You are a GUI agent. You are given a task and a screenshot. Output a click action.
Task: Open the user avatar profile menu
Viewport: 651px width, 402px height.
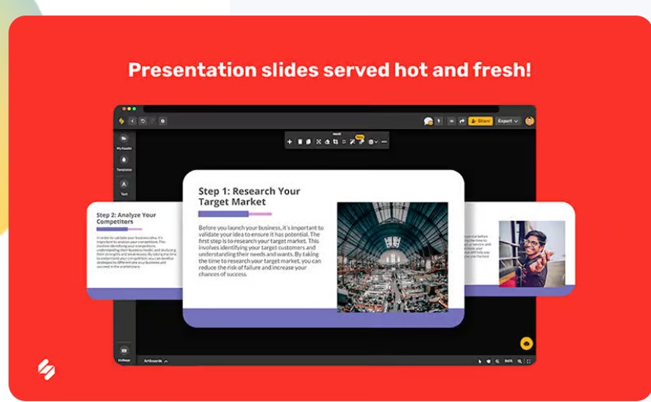pyautogui.click(x=529, y=121)
